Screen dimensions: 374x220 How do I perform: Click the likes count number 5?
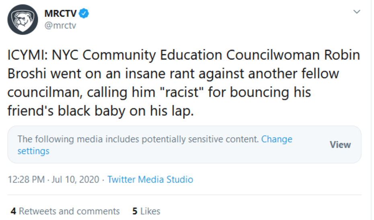pos(135,211)
